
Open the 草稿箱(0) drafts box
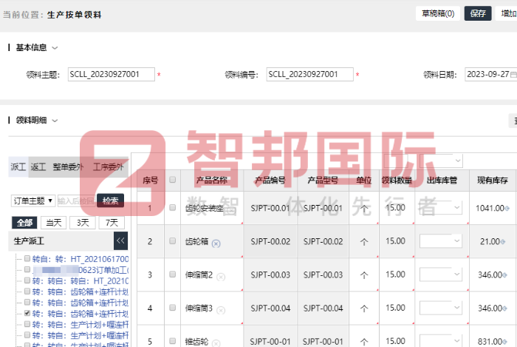click(x=438, y=13)
